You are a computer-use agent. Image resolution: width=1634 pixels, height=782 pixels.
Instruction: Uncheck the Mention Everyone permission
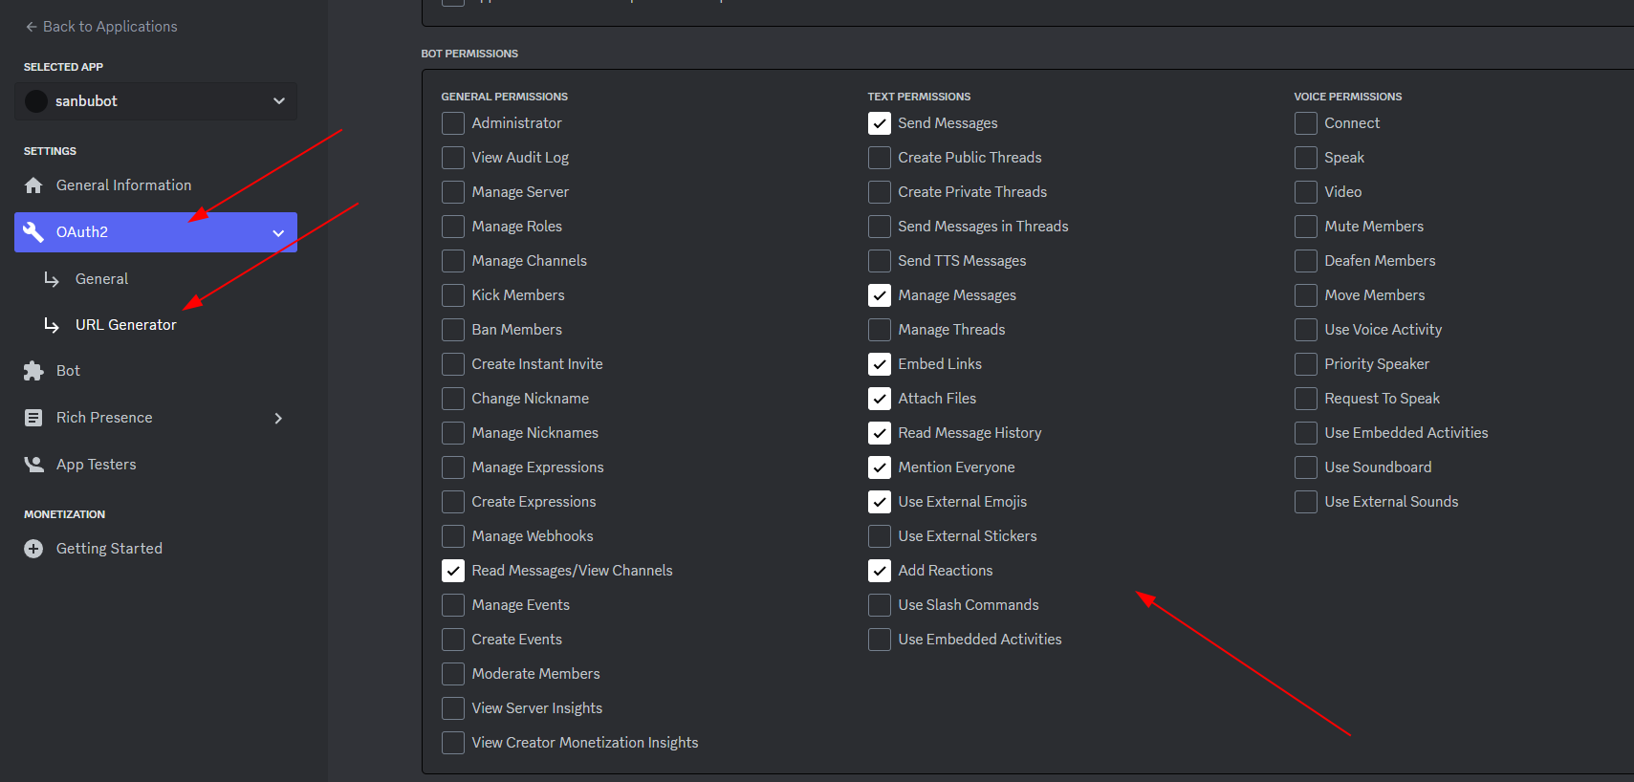880,467
